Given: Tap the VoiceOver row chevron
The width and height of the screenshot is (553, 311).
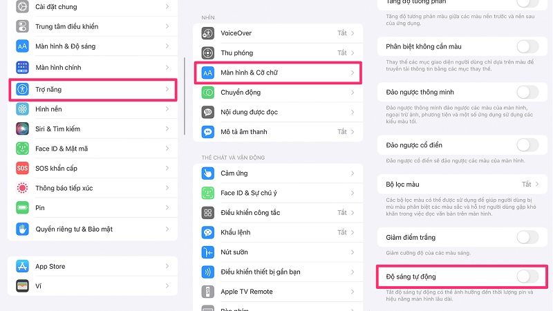Looking at the screenshot, I should tap(353, 33).
